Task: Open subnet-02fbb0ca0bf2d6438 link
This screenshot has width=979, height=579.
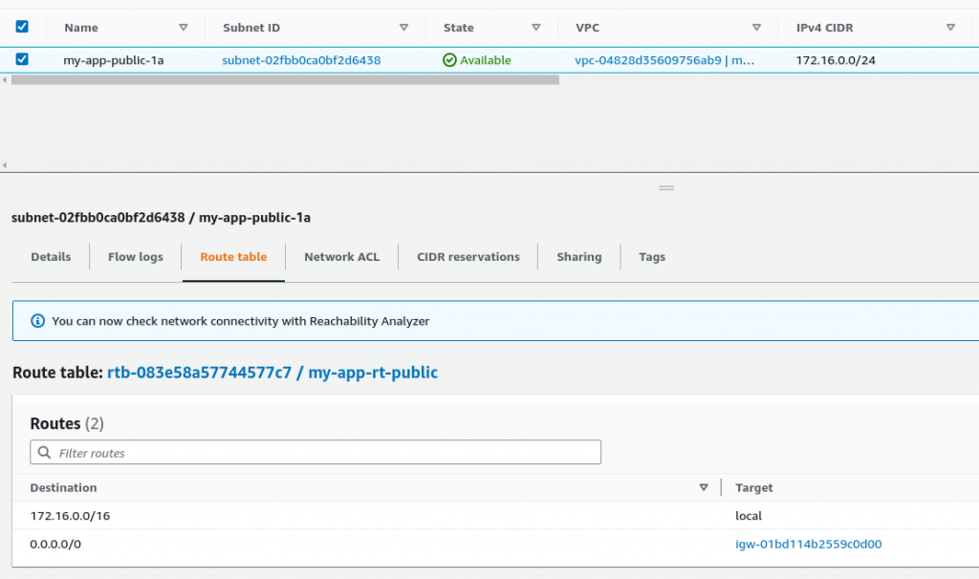Action: click(301, 60)
